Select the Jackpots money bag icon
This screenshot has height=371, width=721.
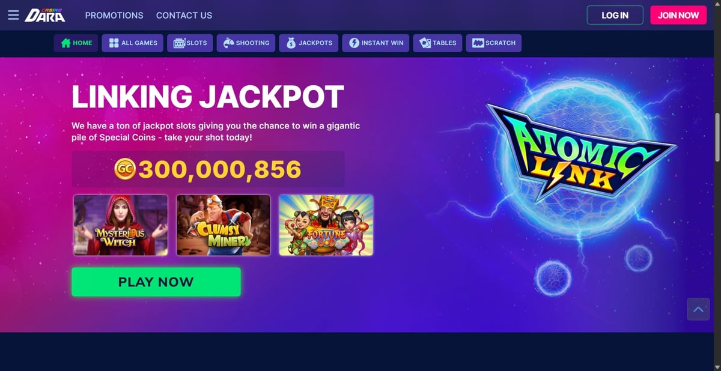coord(291,43)
